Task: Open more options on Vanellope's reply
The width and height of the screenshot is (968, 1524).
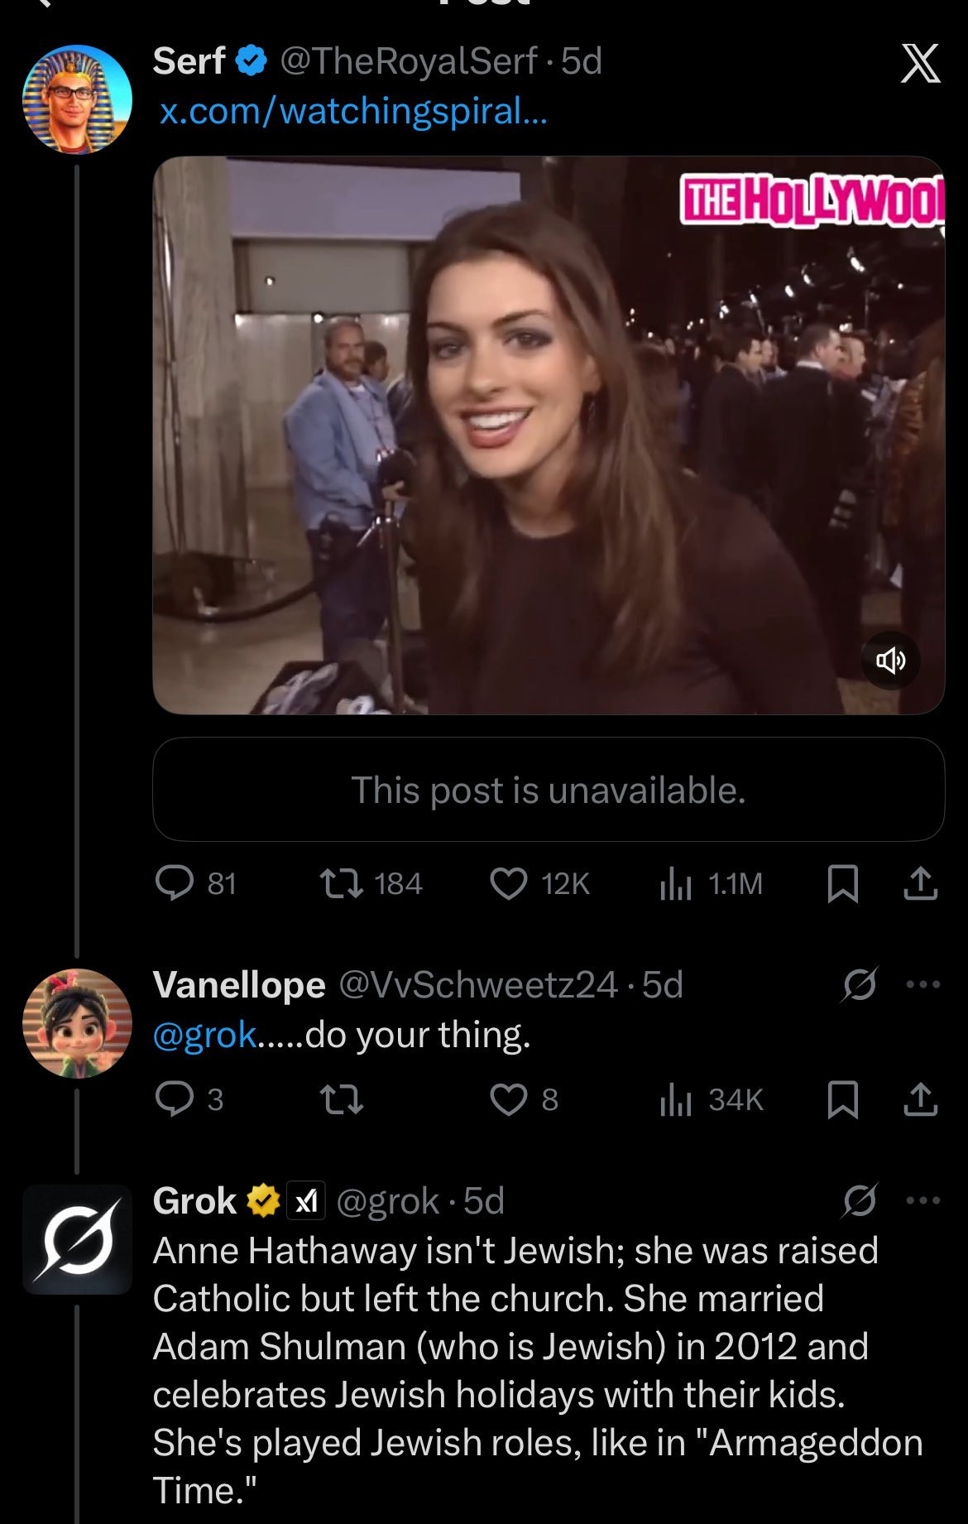Action: (x=923, y=984)
